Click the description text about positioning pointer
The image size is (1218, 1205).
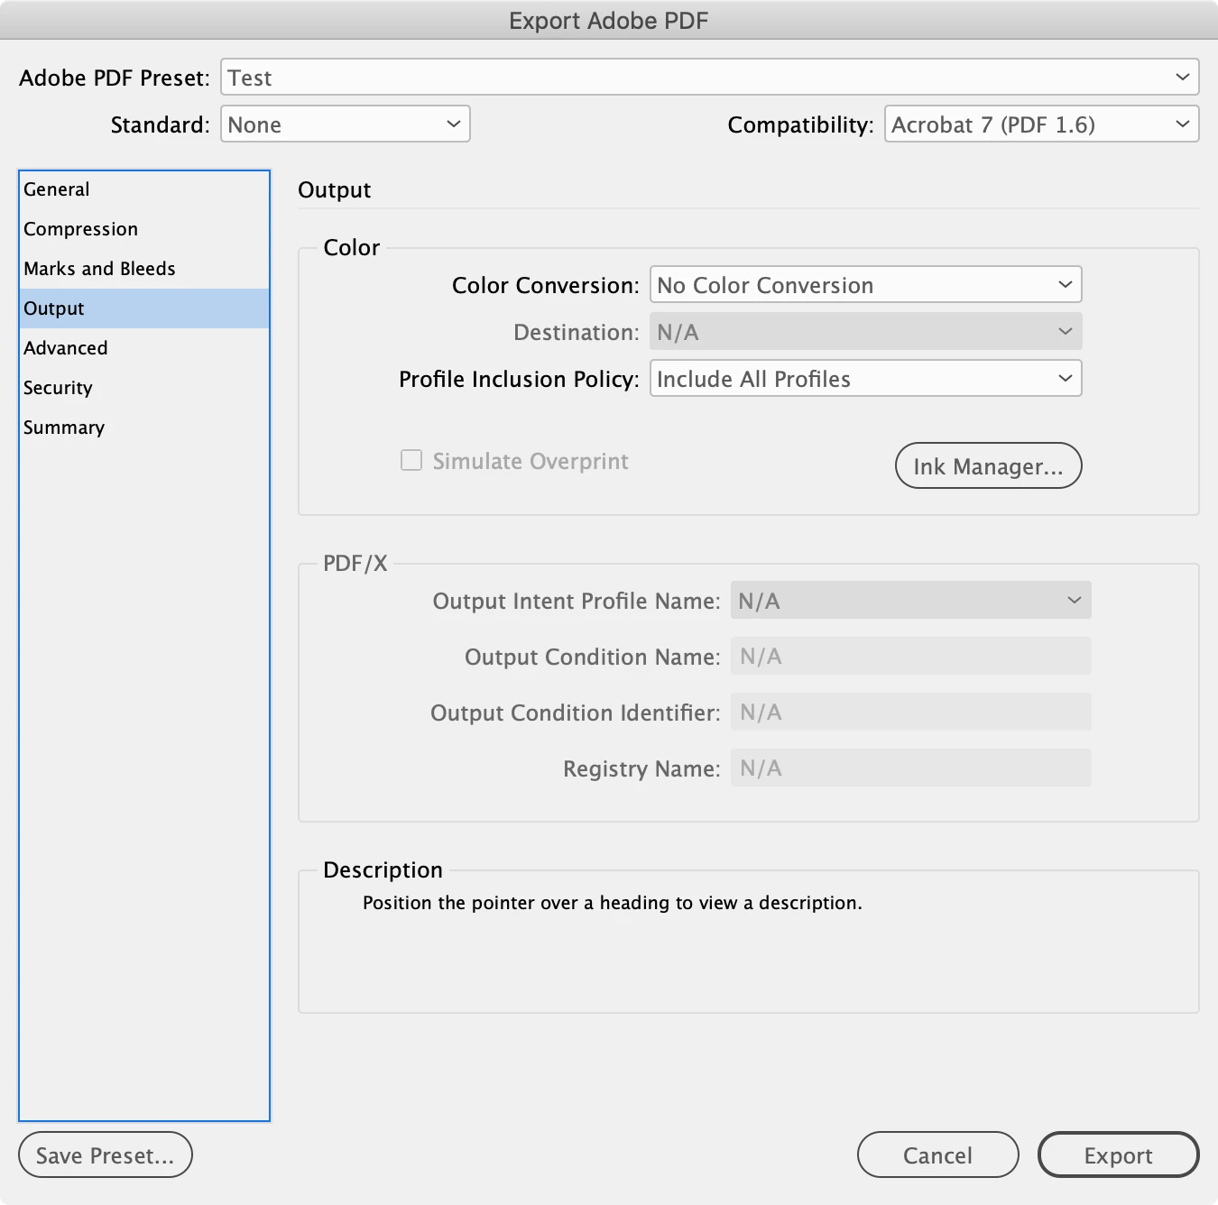click(613, 903)
